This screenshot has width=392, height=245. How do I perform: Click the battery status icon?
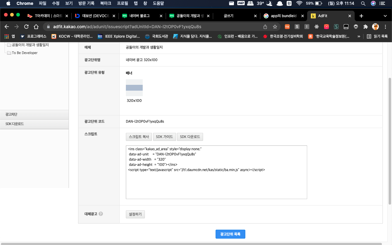tap(318, 3)
